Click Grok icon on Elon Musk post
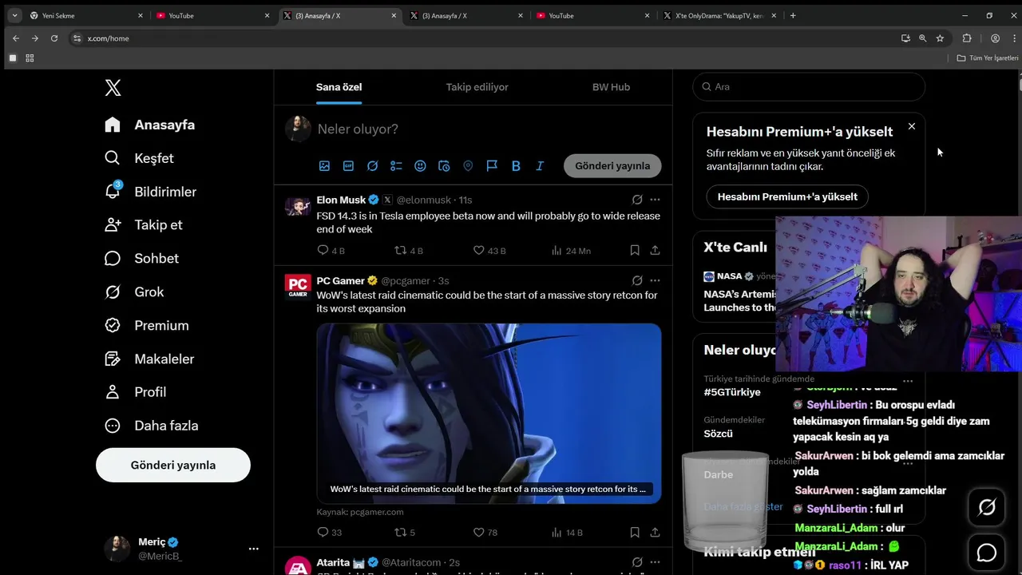The image size is (1022, 575). 637,200
